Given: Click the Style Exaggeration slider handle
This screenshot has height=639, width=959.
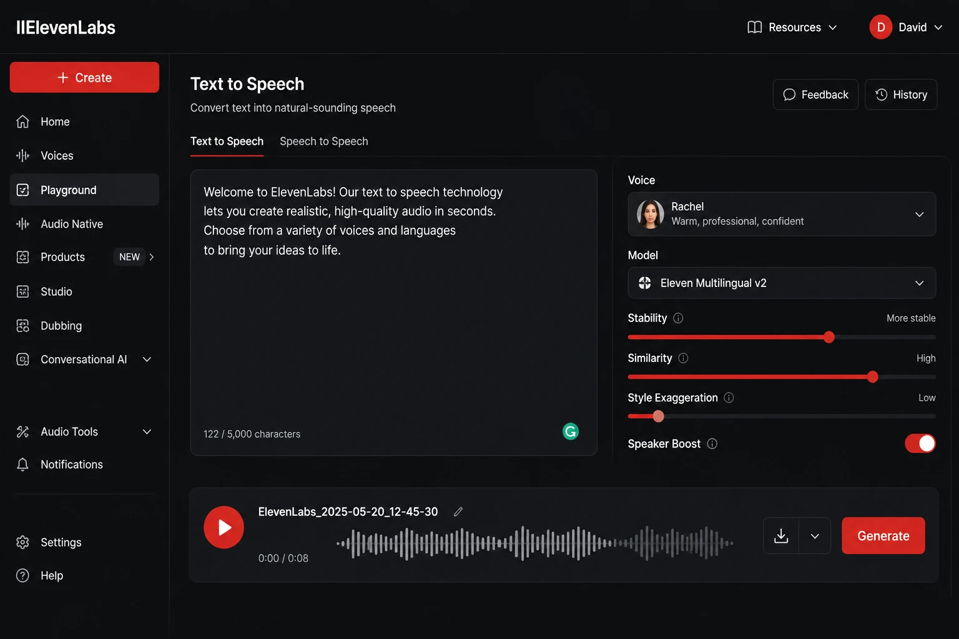Looking at the screenshot, I should [658, 416].
